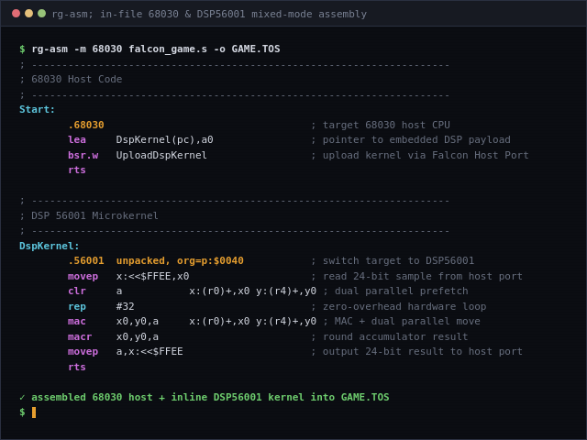The height and width of the screenshot is (440, 587).
Task: Click the 'rts' under the bsr.w line
Action: pos(77,170)
